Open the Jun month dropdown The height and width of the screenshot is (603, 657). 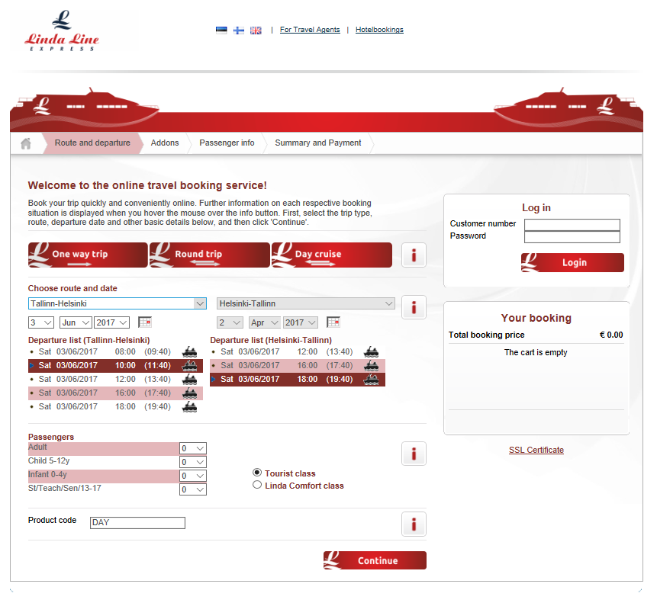[76, 322]
